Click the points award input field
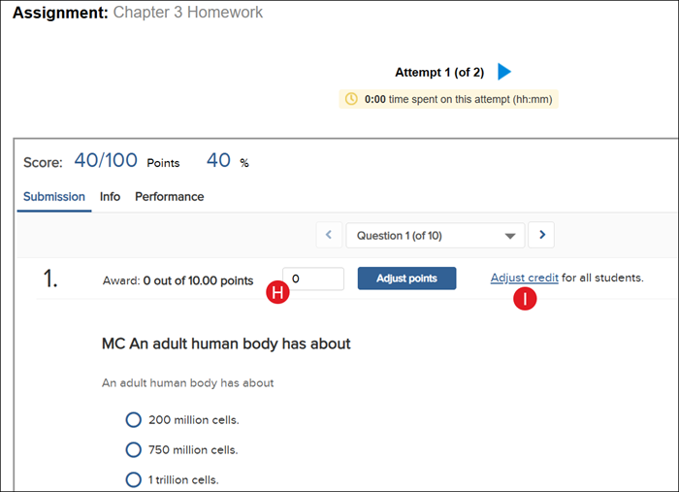Viewport: 679px width, 492px height. [x=313, y=279]
